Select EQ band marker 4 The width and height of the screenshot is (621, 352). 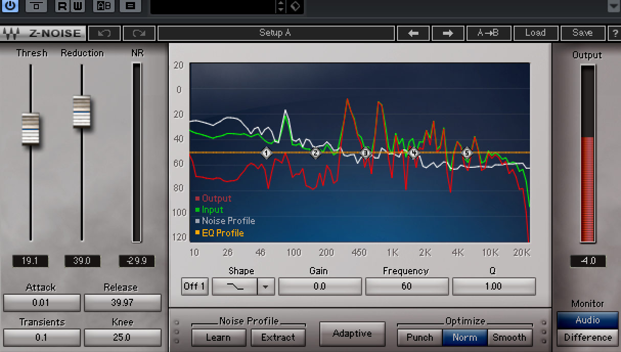click(414, 152)
